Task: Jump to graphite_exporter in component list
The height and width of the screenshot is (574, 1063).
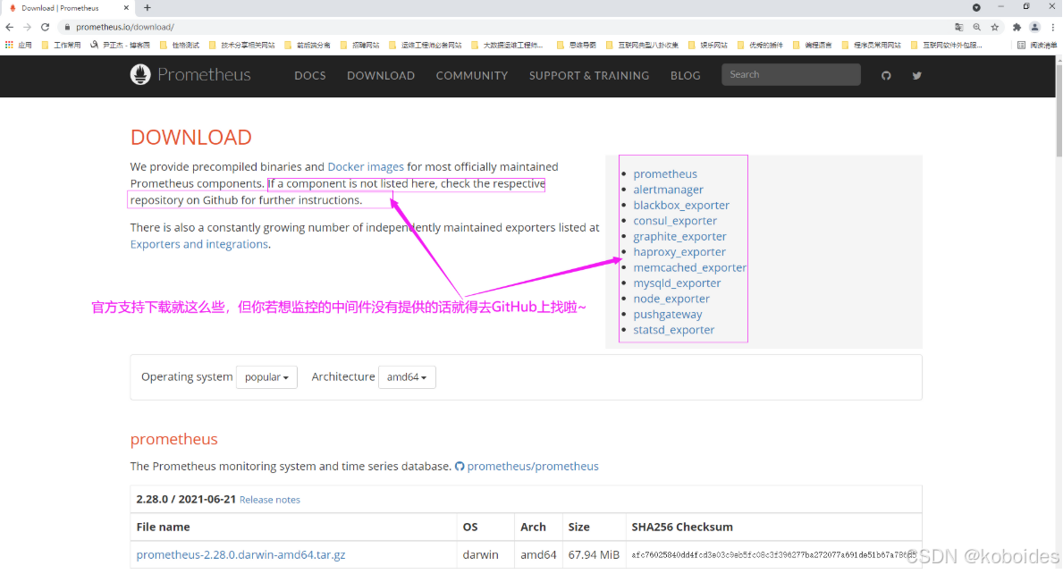Action: [x=680, y=237]
